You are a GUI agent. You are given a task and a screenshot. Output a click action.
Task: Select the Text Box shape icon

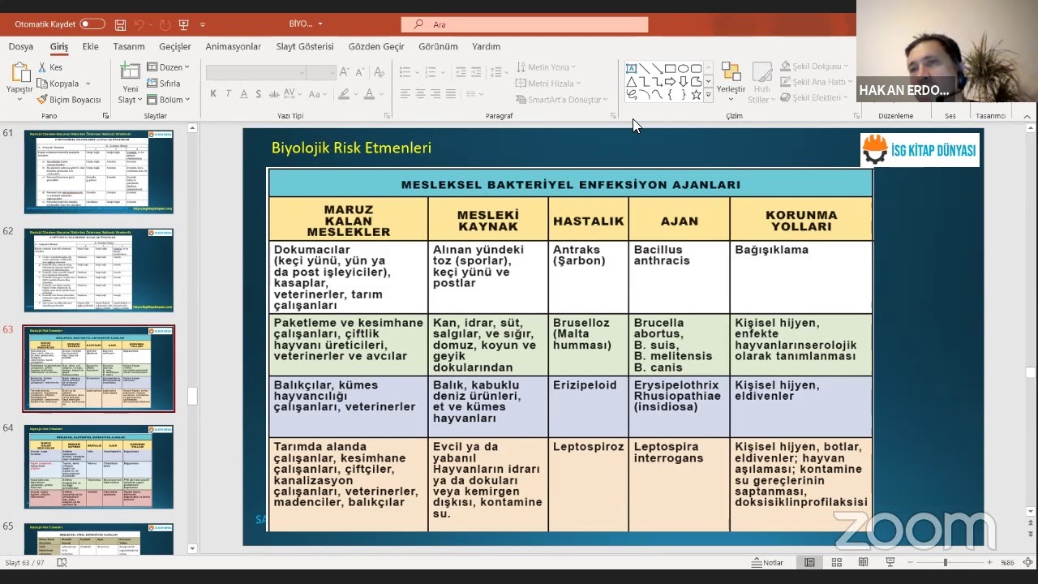click(631, 68)
